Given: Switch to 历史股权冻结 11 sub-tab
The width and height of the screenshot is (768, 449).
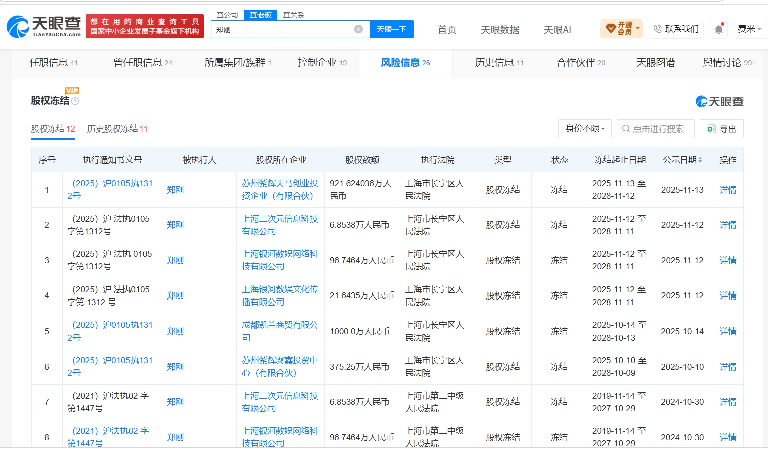Looking at the screenshot, I should coord(117,129).
